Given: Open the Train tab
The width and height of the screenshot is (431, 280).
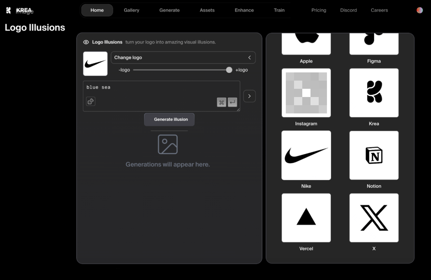Looking at the screenshot, I should [x=279, y=10].
